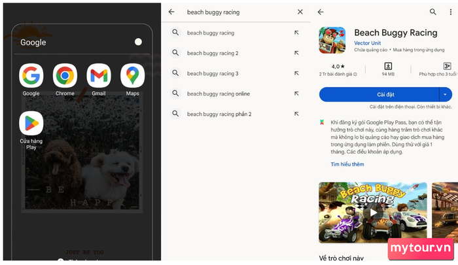Click magnifier icon beside 'beach buggy racing phần 2'

click(175, 114)
